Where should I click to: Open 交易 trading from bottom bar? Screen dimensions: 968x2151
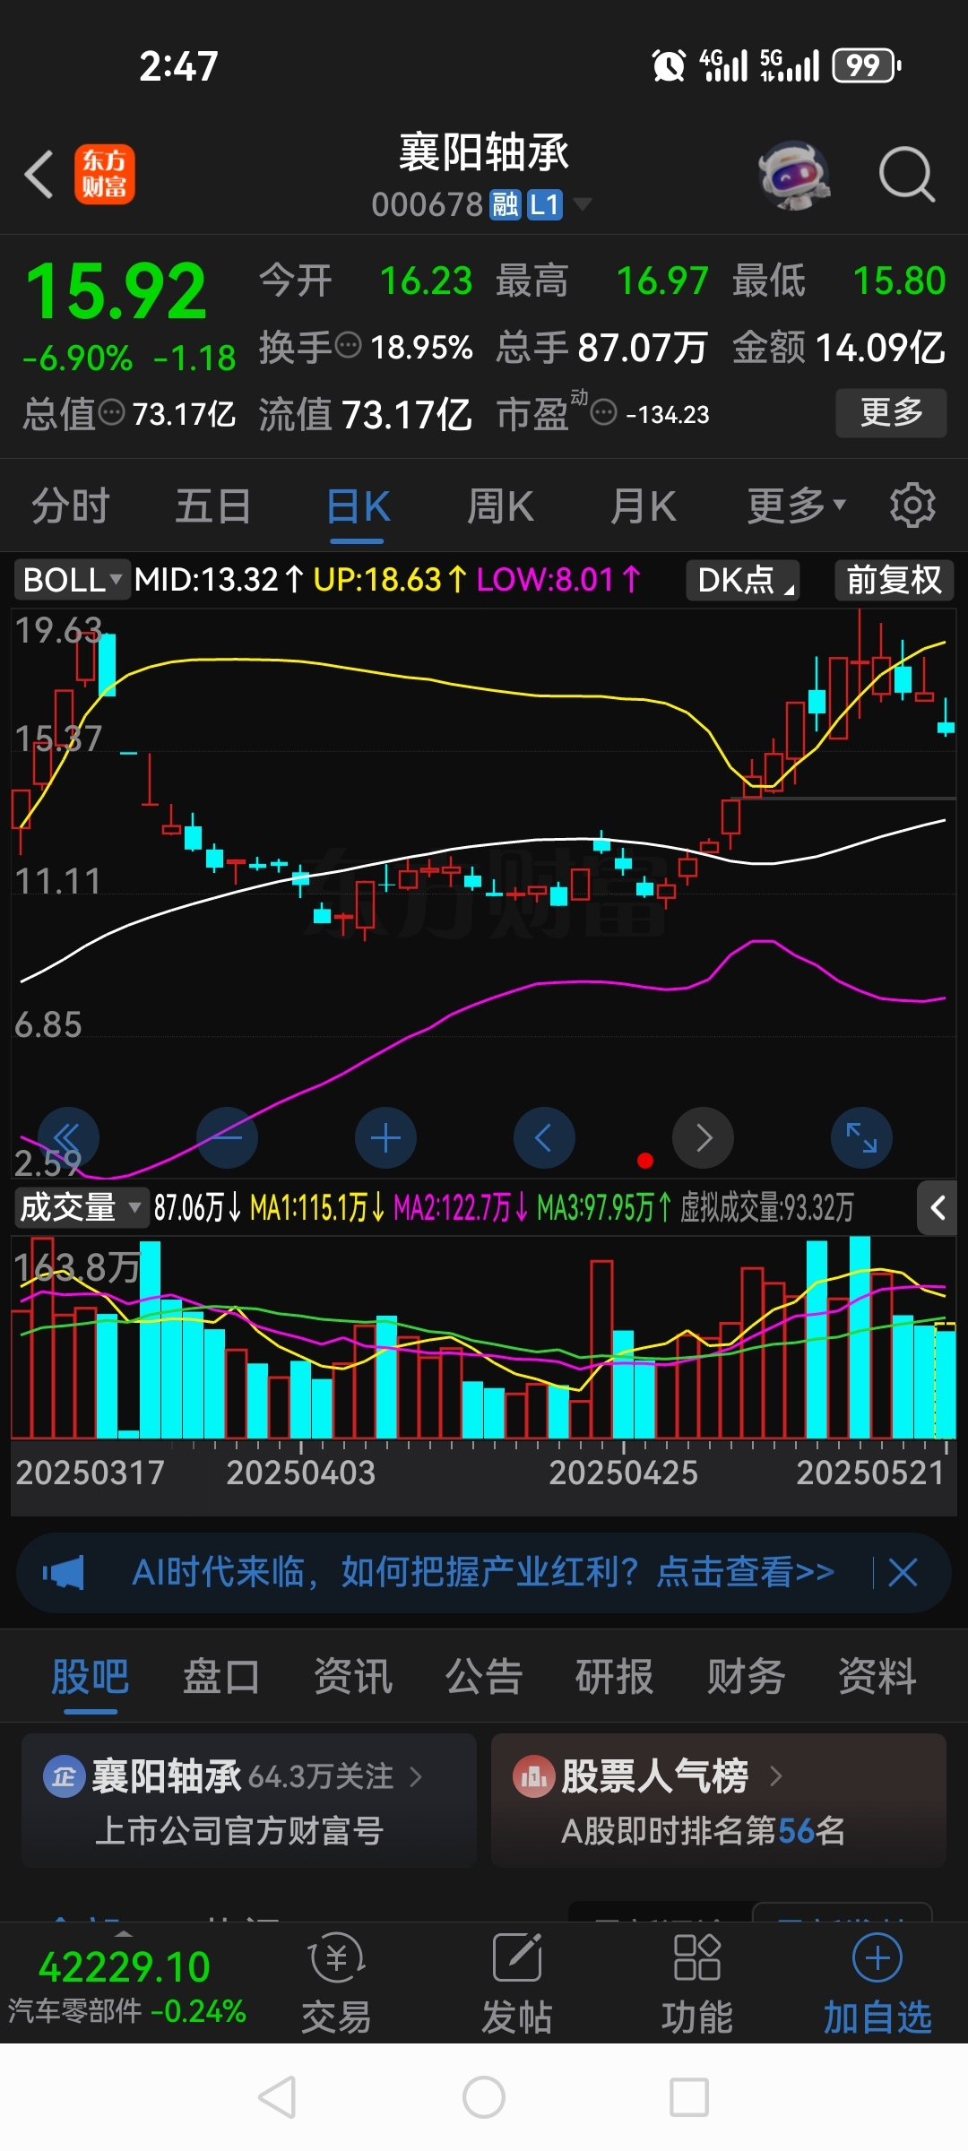pos(336,1983)
